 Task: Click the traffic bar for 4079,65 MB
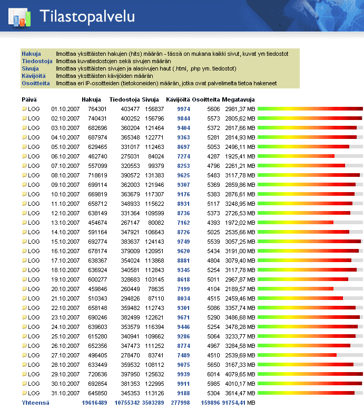click(310, 374)
